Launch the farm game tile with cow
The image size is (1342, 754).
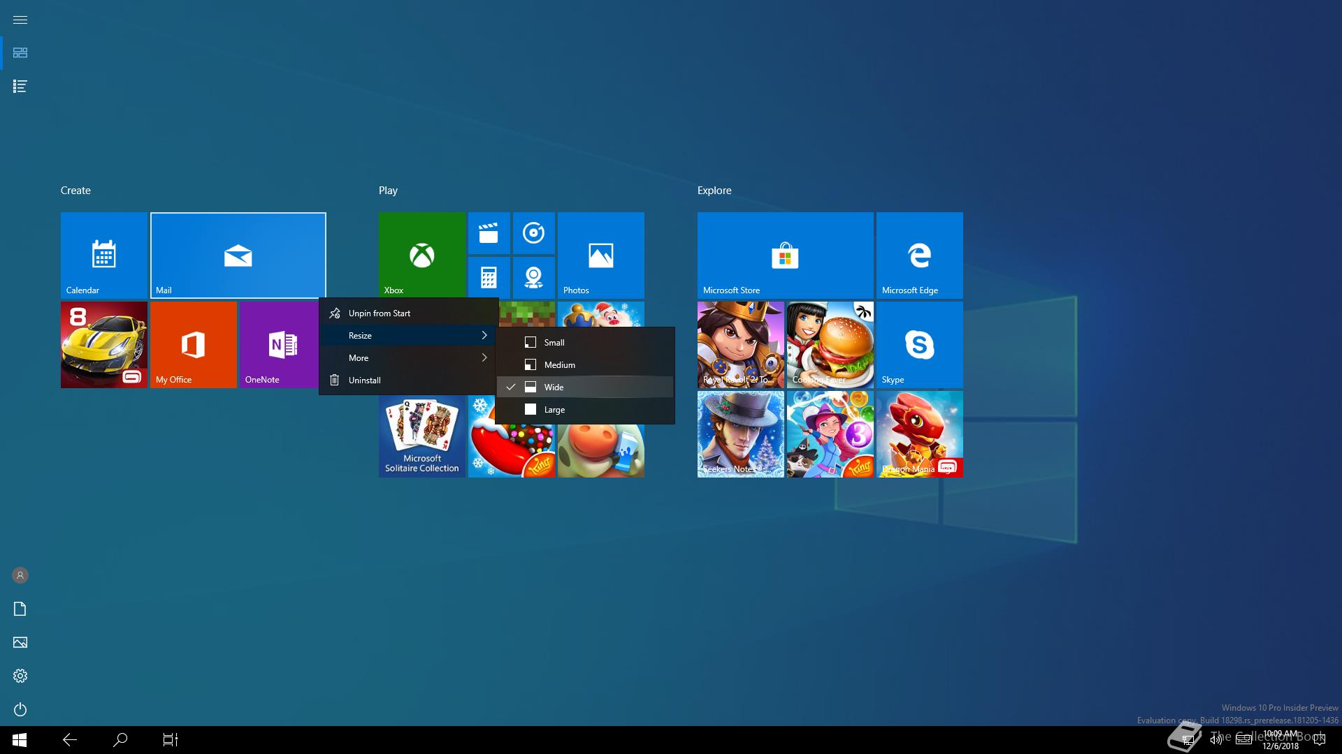click(x=601, y=450)
